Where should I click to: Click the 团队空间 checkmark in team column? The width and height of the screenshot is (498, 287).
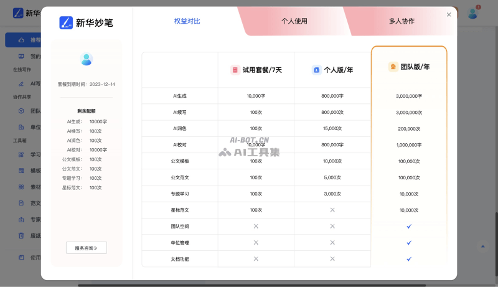(409, 226)
